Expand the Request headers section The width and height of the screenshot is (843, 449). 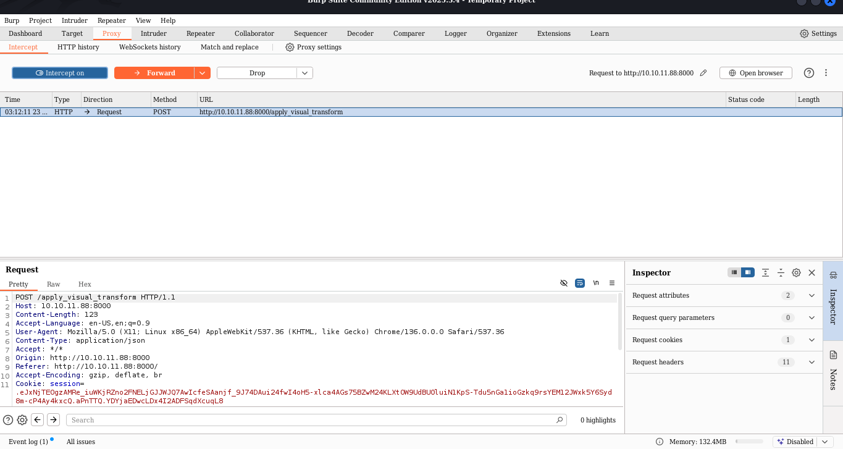point(812,362)
